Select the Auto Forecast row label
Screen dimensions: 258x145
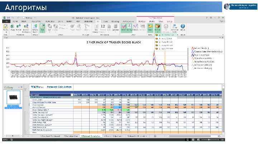[x=38, y=105]
